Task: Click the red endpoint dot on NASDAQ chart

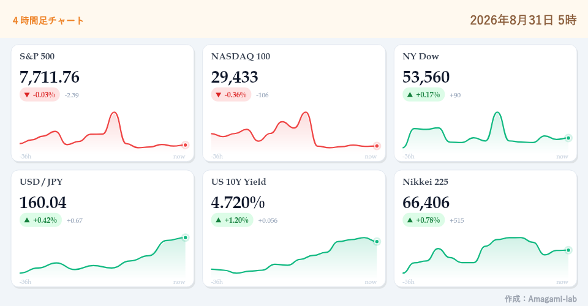Action: [377, 146]
